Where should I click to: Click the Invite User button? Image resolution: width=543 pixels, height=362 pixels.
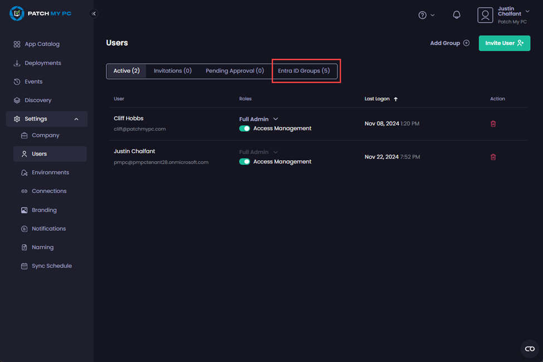(504, 43)
